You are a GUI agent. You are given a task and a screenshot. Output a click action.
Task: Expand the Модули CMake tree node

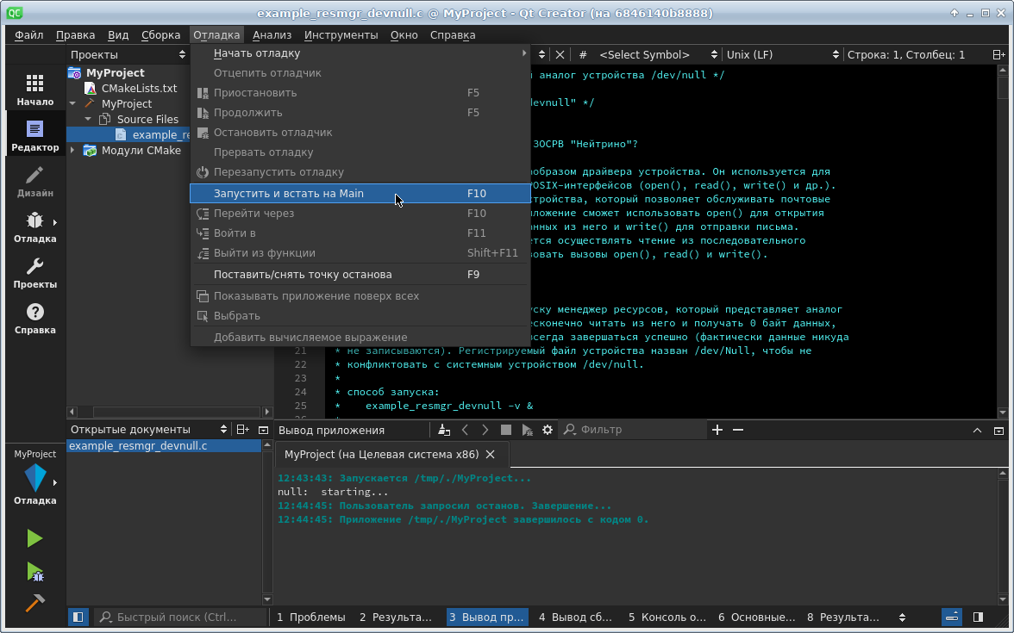click(73, 151)
